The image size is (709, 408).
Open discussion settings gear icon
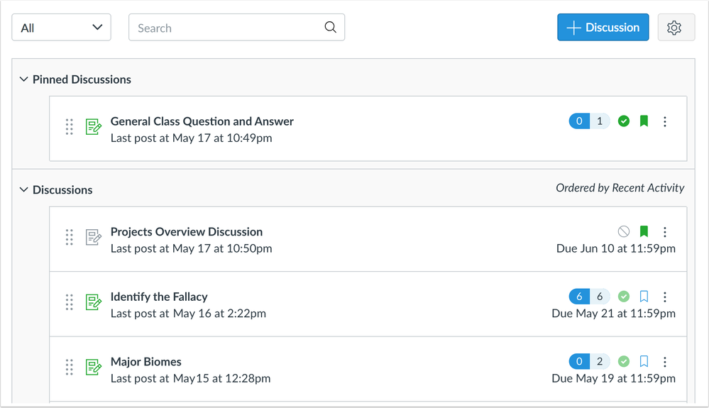click(x=674, y=28)
